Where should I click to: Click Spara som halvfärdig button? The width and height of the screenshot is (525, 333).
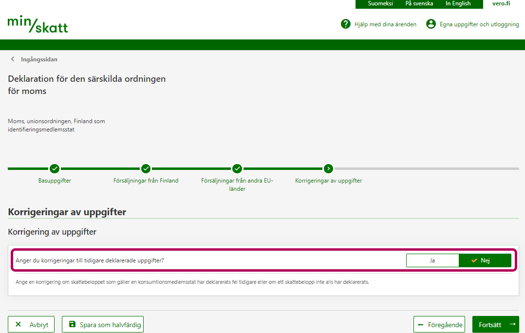coord(103,324)
